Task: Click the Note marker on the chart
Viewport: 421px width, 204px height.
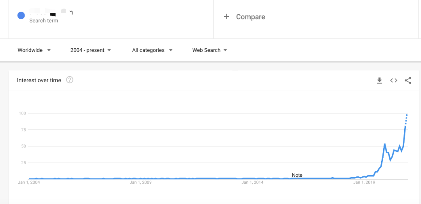Action: (297, 175)
